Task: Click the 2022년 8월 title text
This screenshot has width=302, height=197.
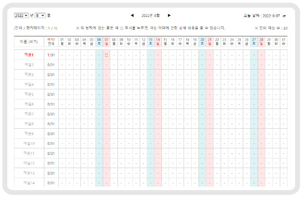Action: [x=151, y=15]
